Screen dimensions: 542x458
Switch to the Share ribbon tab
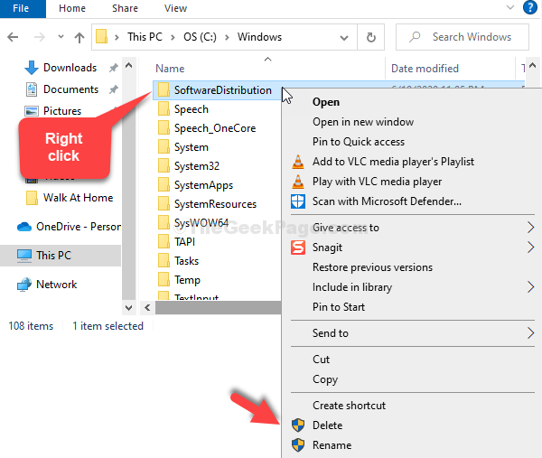coord(125,8)
